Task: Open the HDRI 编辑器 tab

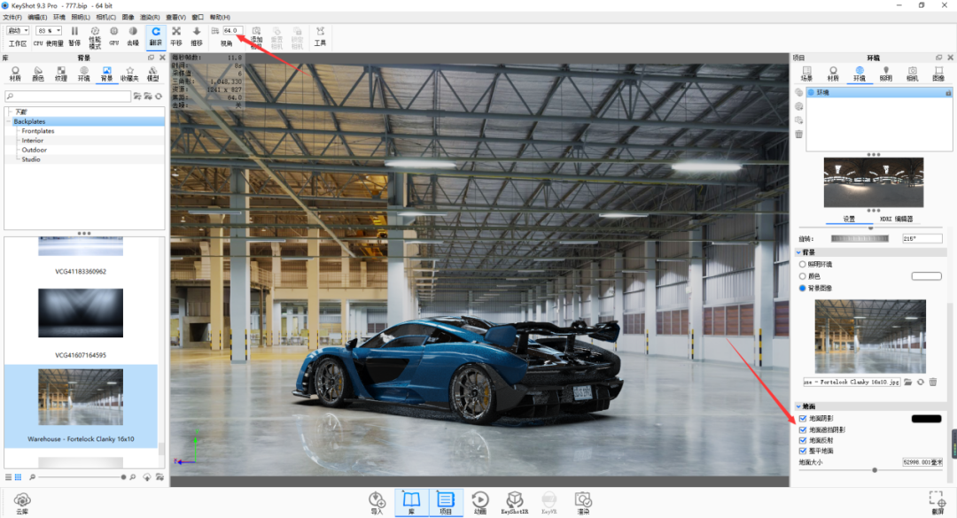Action: (896, 219)
